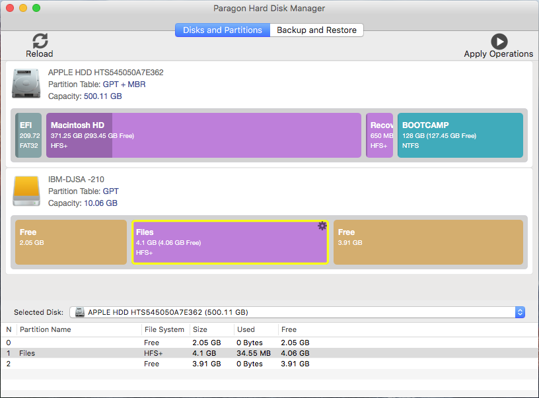The image size is (539, 398).
Task: Click the HFS+ cell in Files row
Action: click(x=153, y=353)
